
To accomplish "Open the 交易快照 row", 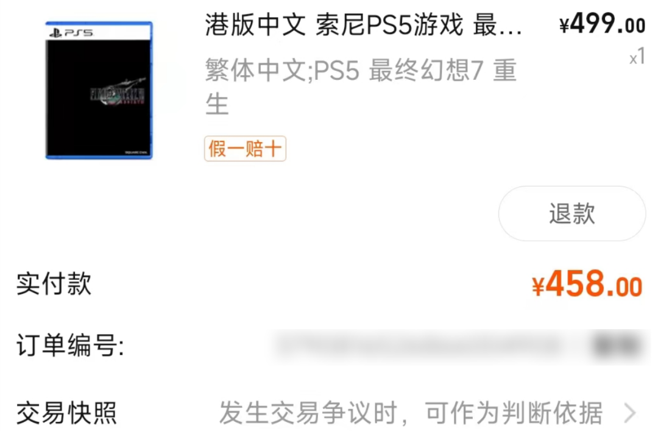I will click(x=329, y=412).
